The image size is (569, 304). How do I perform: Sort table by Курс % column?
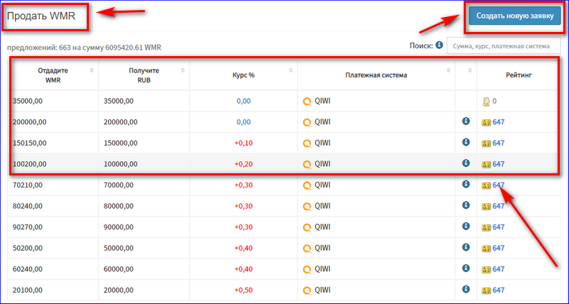coord(291,70)
